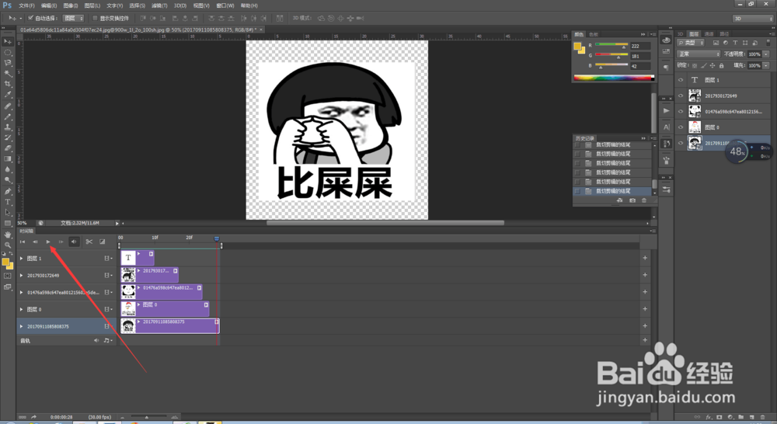Step forward to the next frame

pos(61,242)
